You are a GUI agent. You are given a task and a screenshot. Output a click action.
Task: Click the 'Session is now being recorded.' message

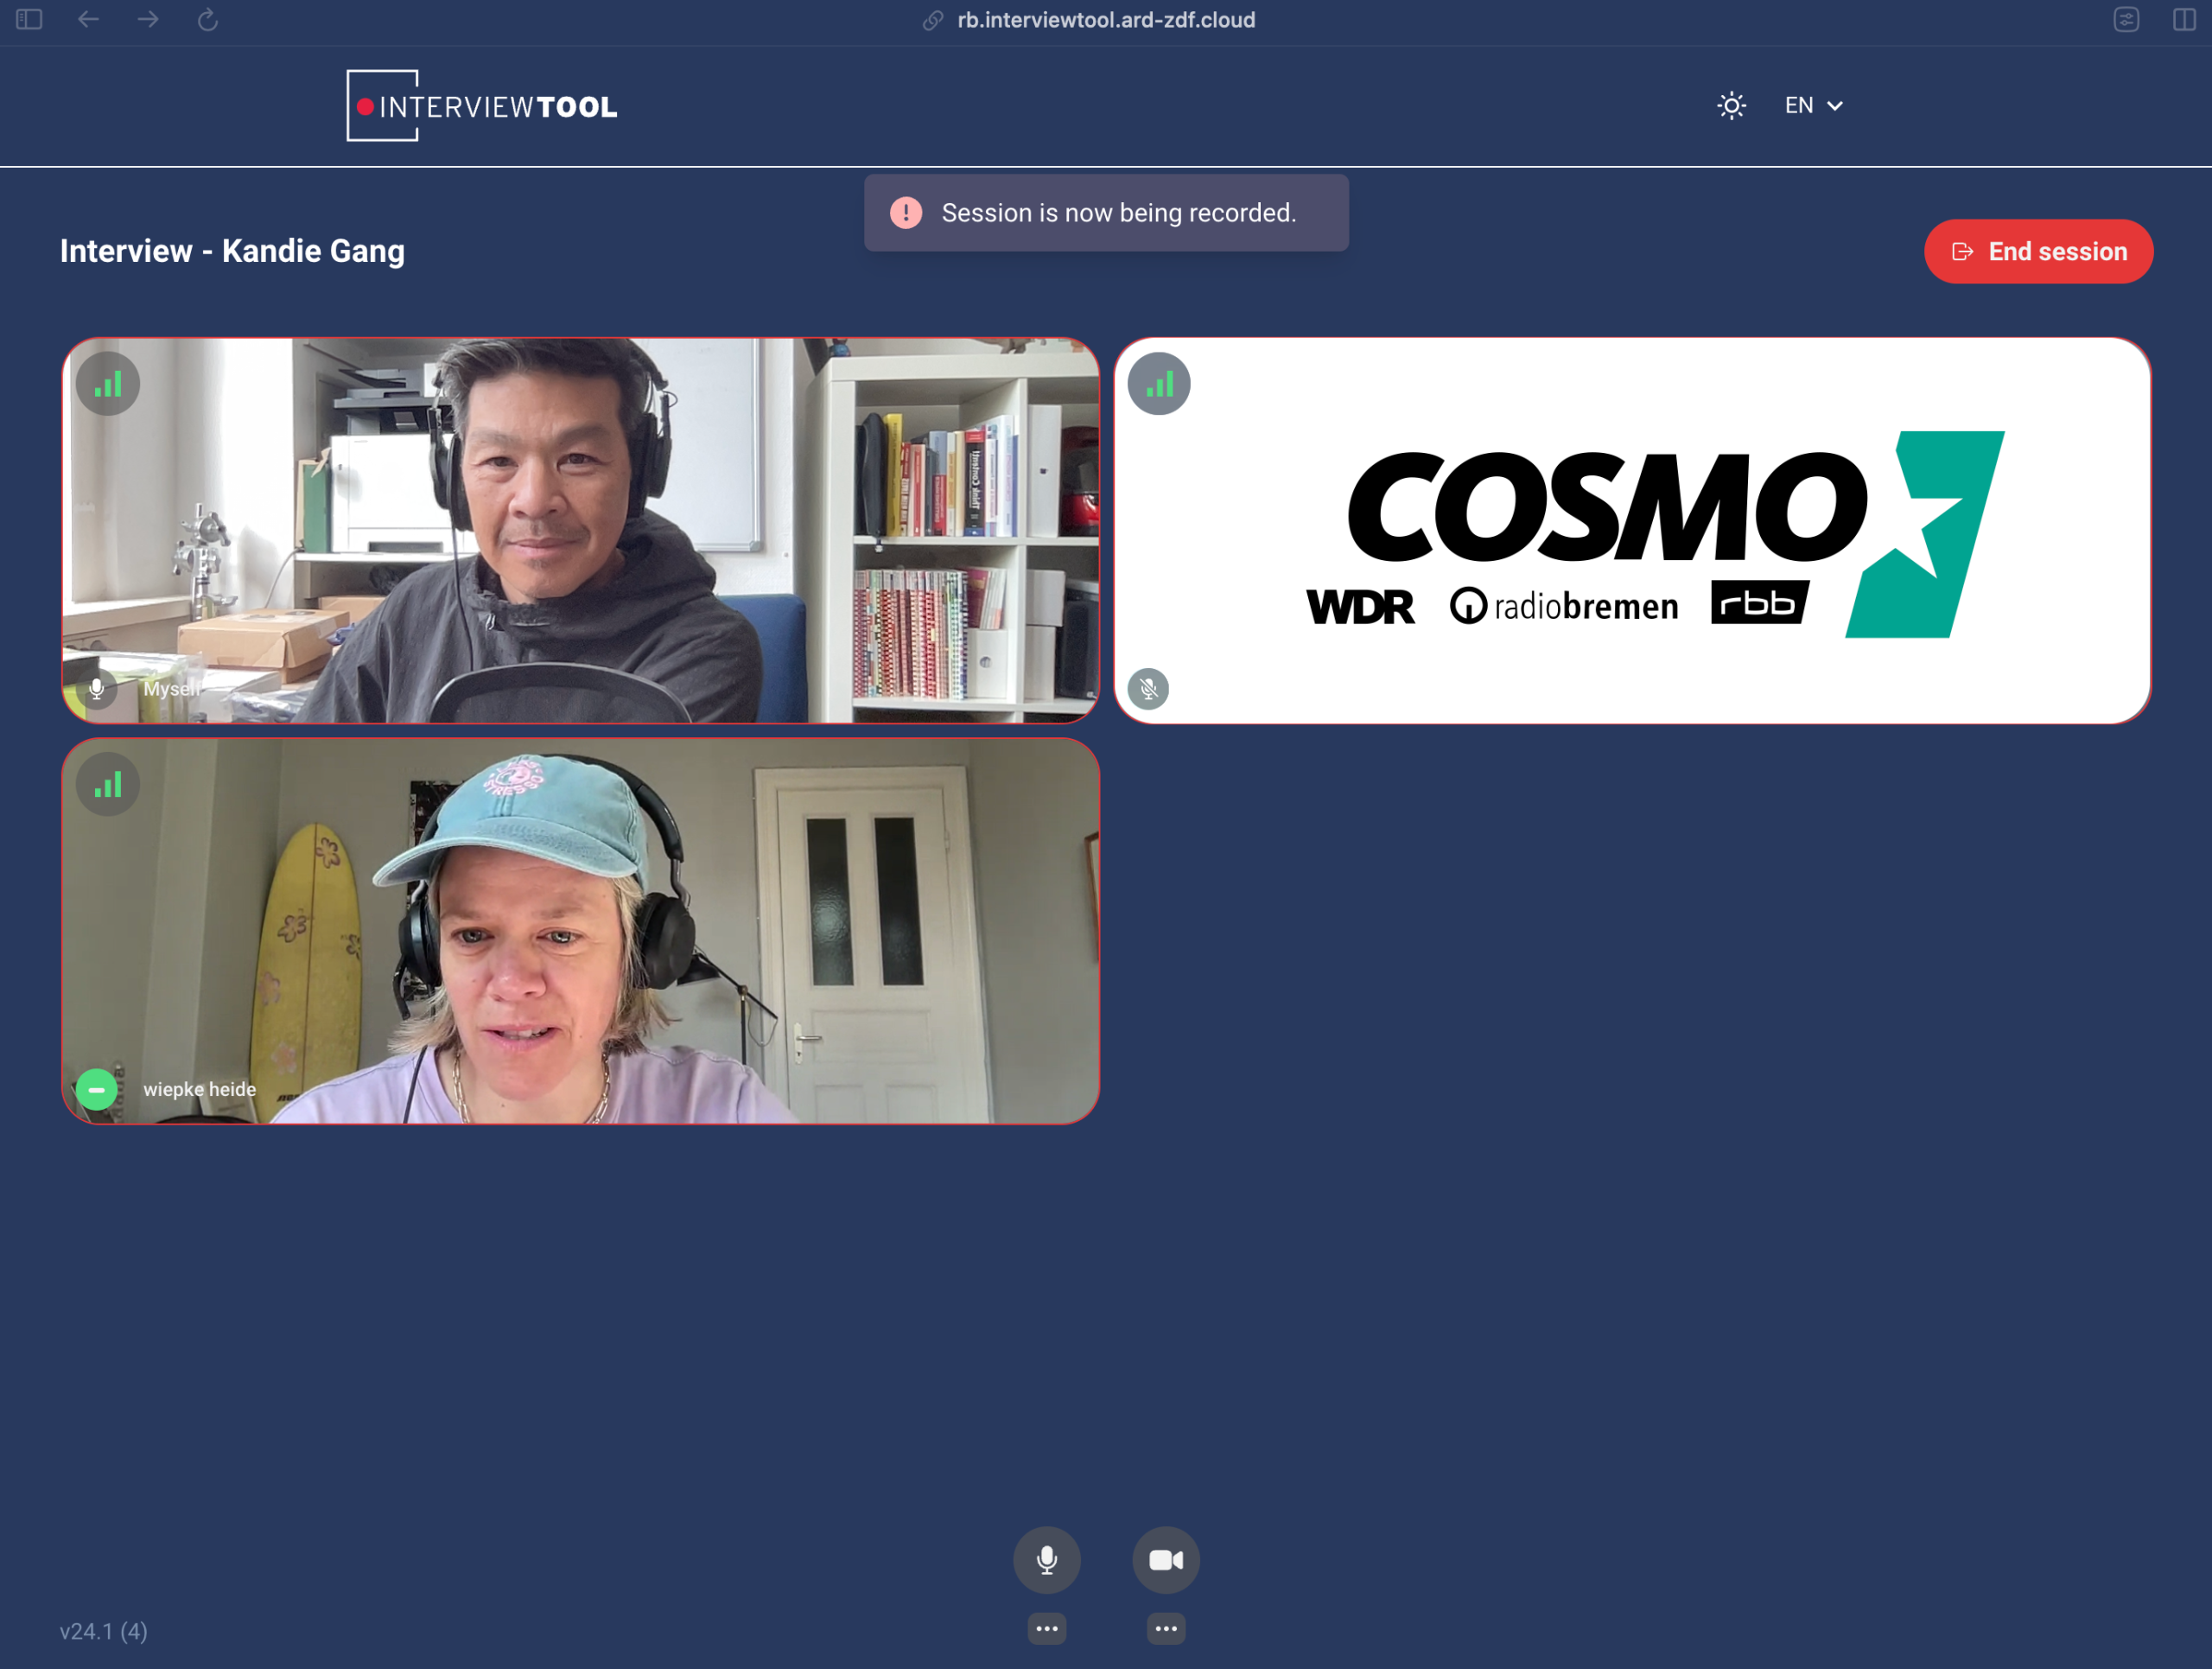tap(1118, 213)
